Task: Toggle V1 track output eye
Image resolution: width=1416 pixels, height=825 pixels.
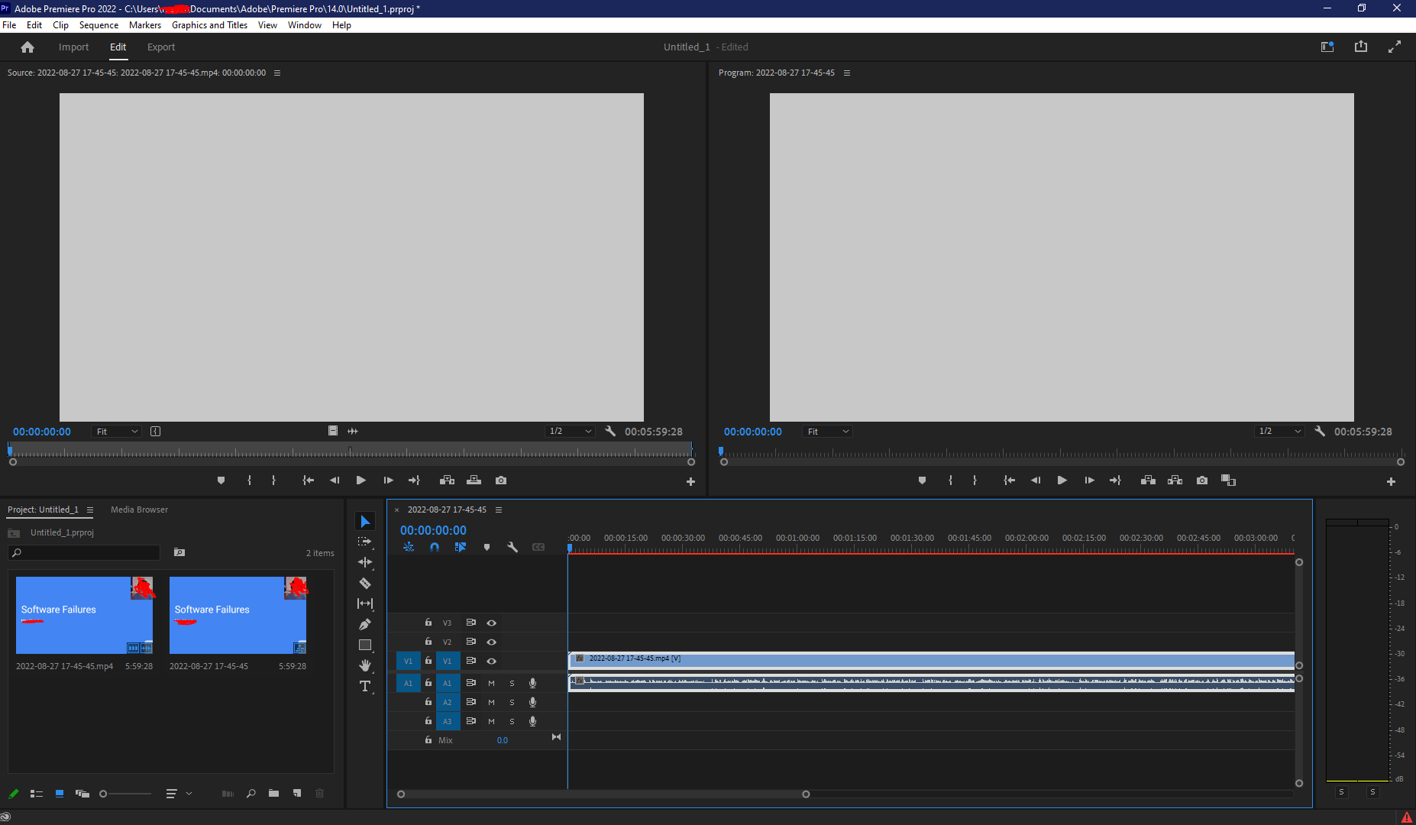Action: 492,661
